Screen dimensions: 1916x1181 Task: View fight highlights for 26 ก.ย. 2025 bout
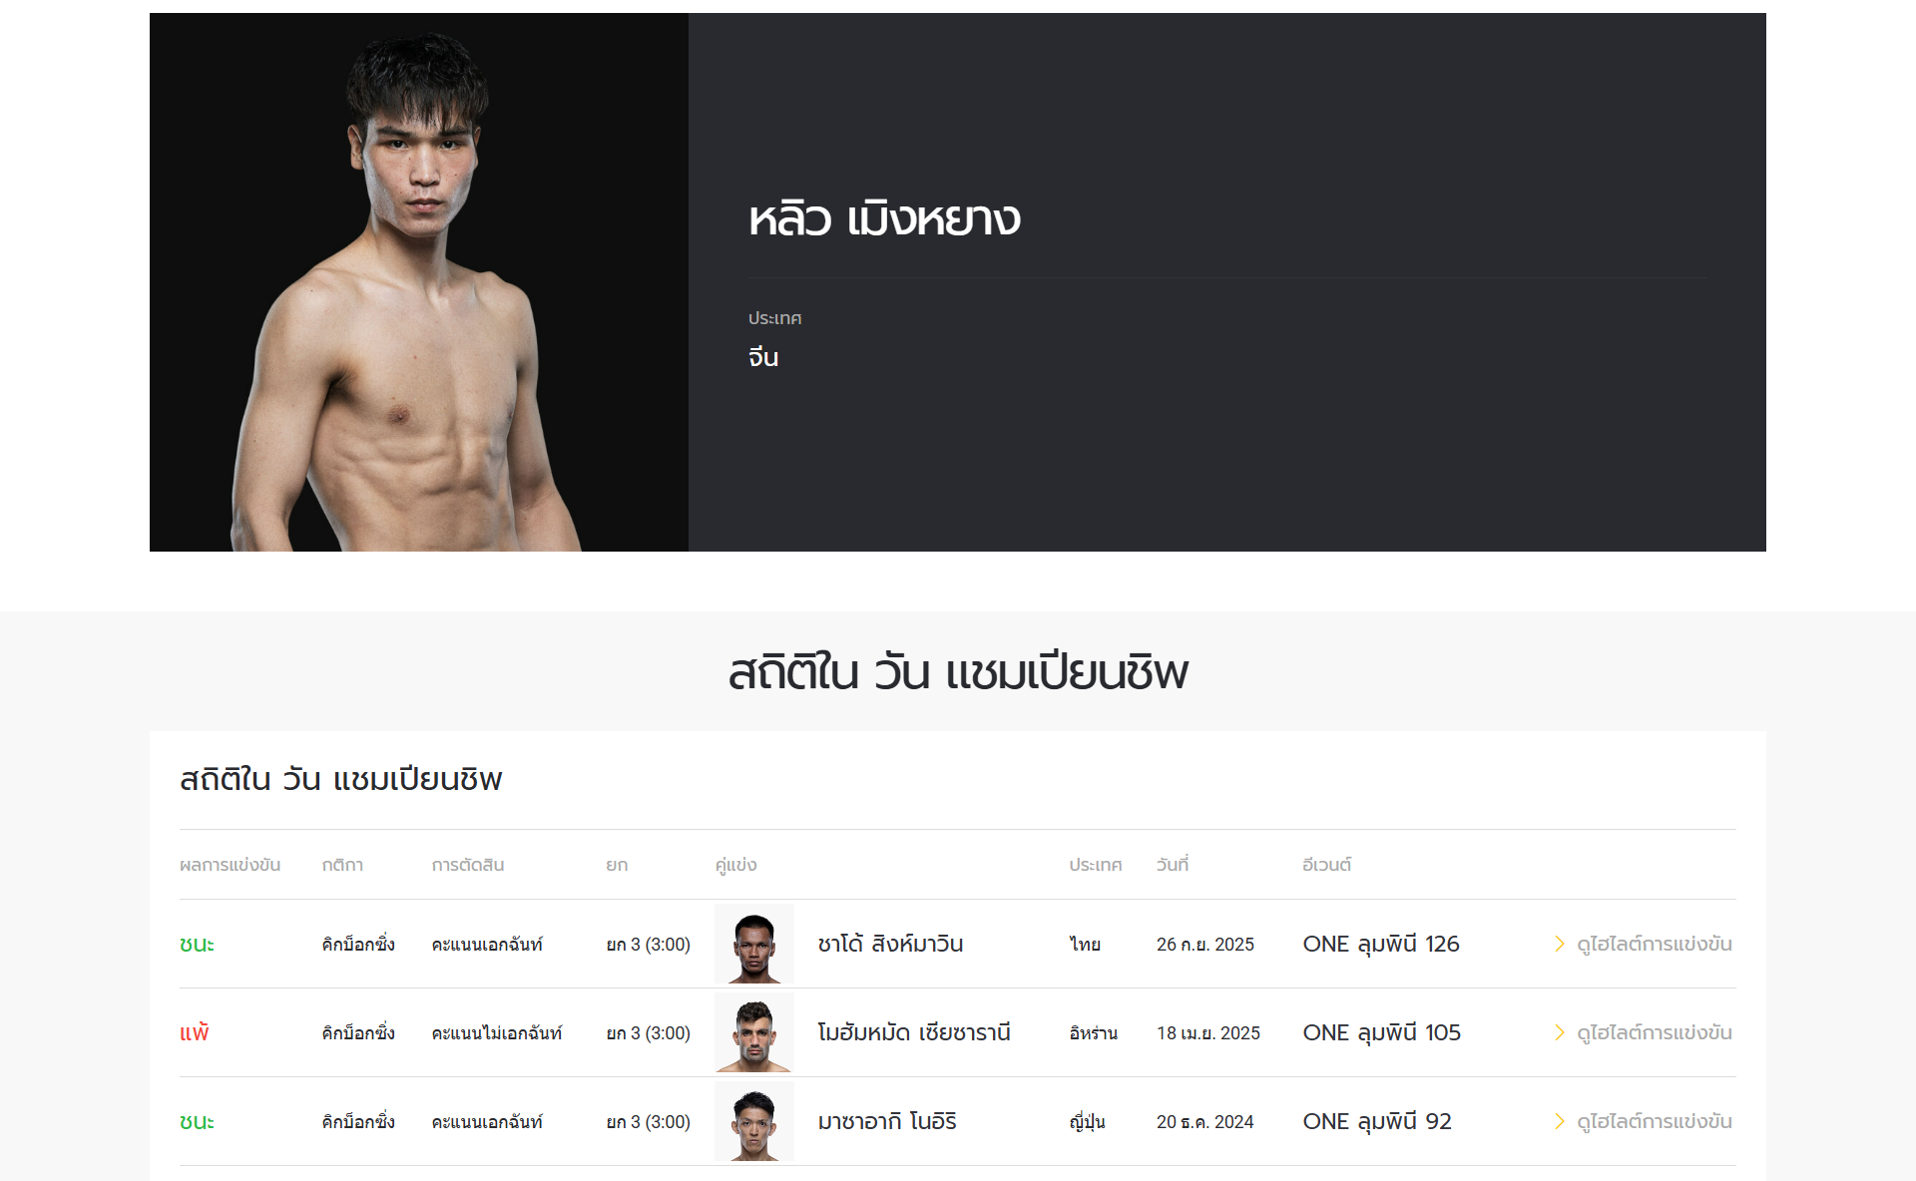tap(1644, 944)
